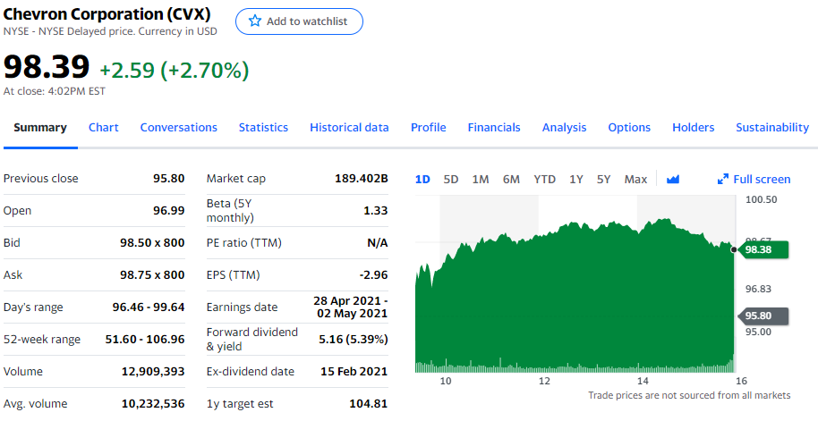Show the YTD chart range
The height and width of the screenshot is (421, 818).
click(545, 180)
